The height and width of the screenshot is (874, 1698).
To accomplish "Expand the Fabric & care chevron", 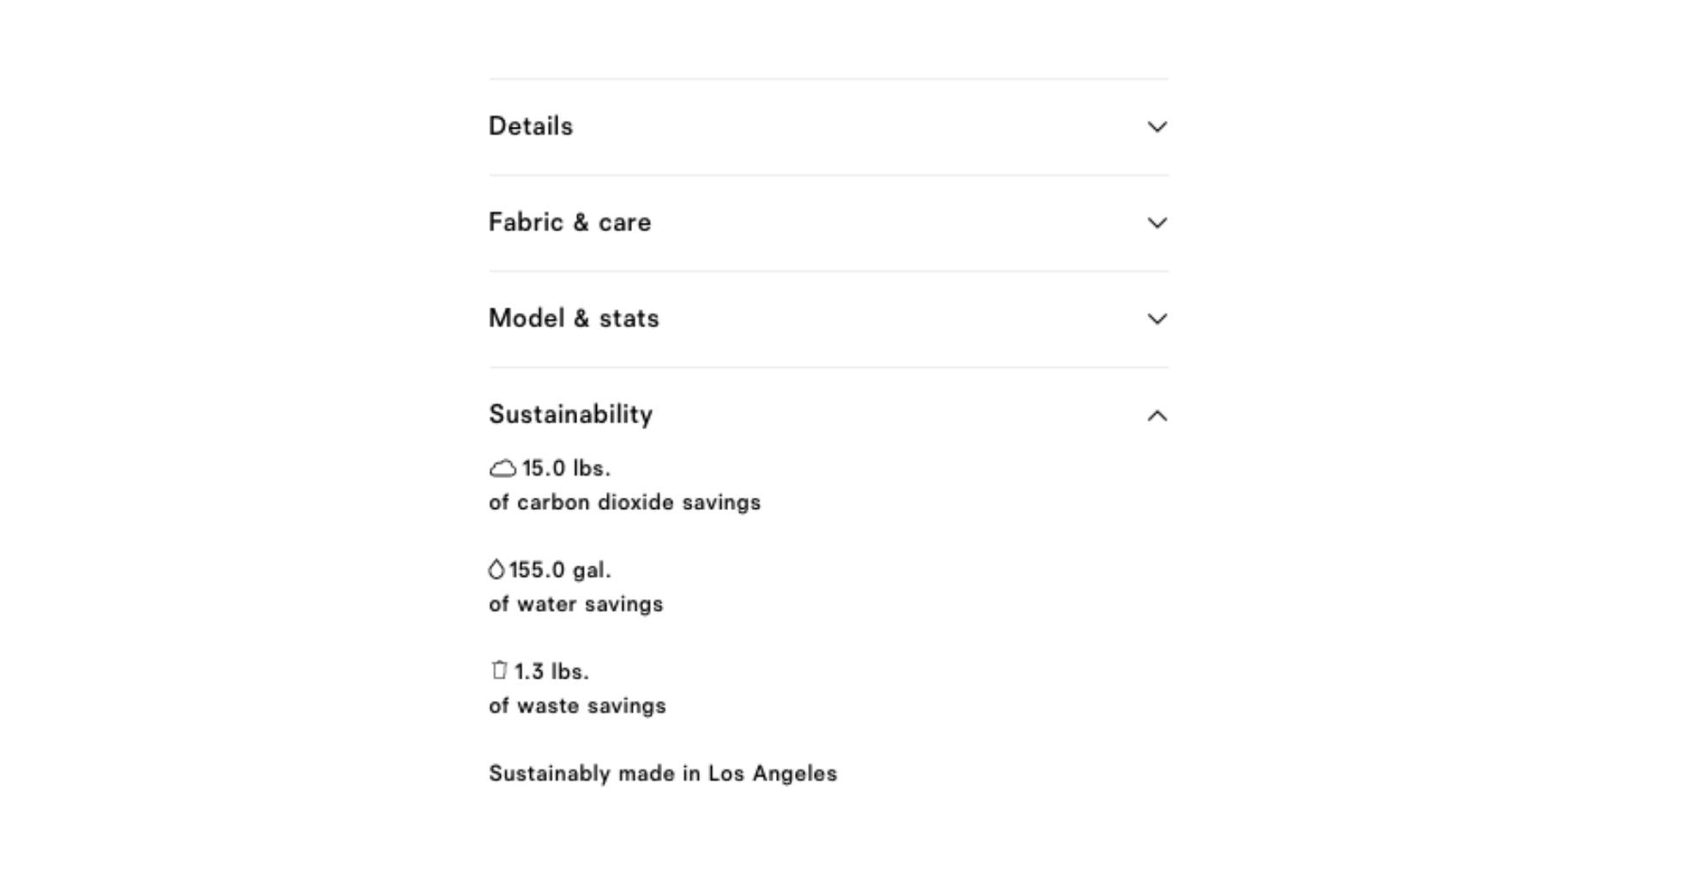I will [x=1157, y=223].
